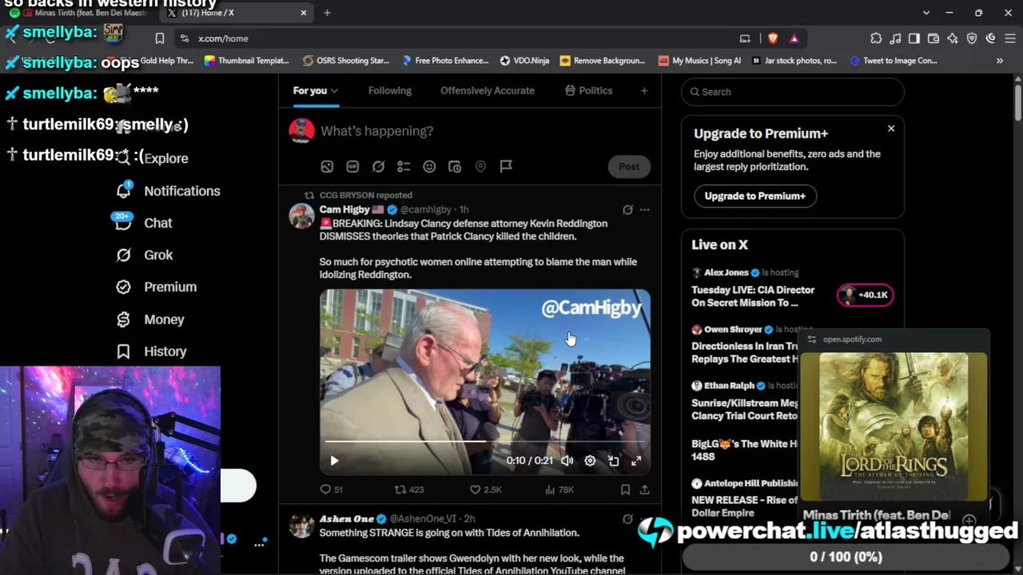This screenshot has width=1023, height=575.
Task: Open the tab search dropdown arrow
Action: pyautogui.click(x=925, y=13)
